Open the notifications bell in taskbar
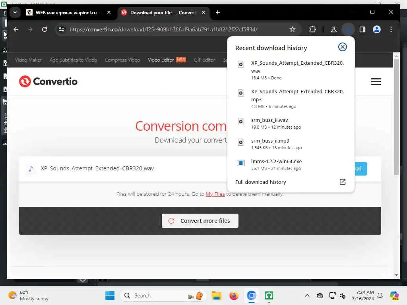The image size is (407, 305). pyautogui.click(x=380, y=295)
